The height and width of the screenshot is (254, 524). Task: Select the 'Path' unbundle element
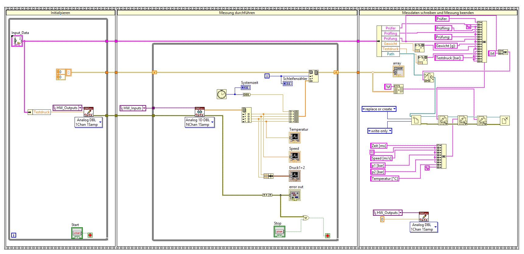click(390, 54)
